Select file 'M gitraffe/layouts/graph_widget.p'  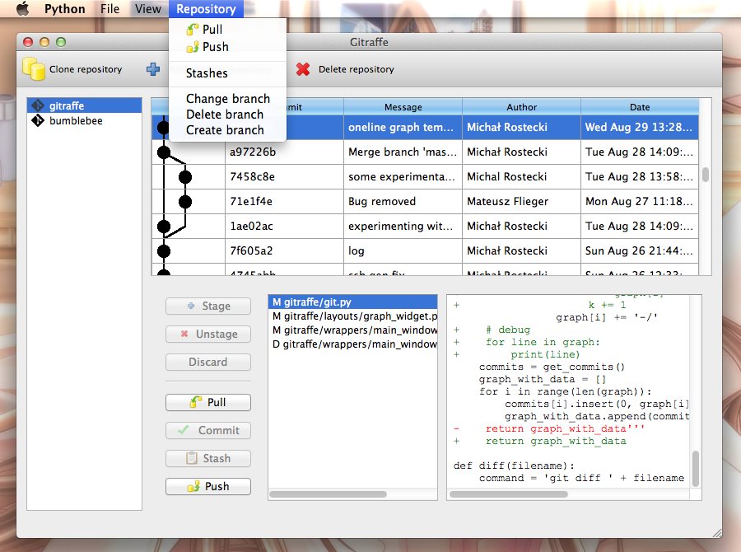[x=352, y=316]
